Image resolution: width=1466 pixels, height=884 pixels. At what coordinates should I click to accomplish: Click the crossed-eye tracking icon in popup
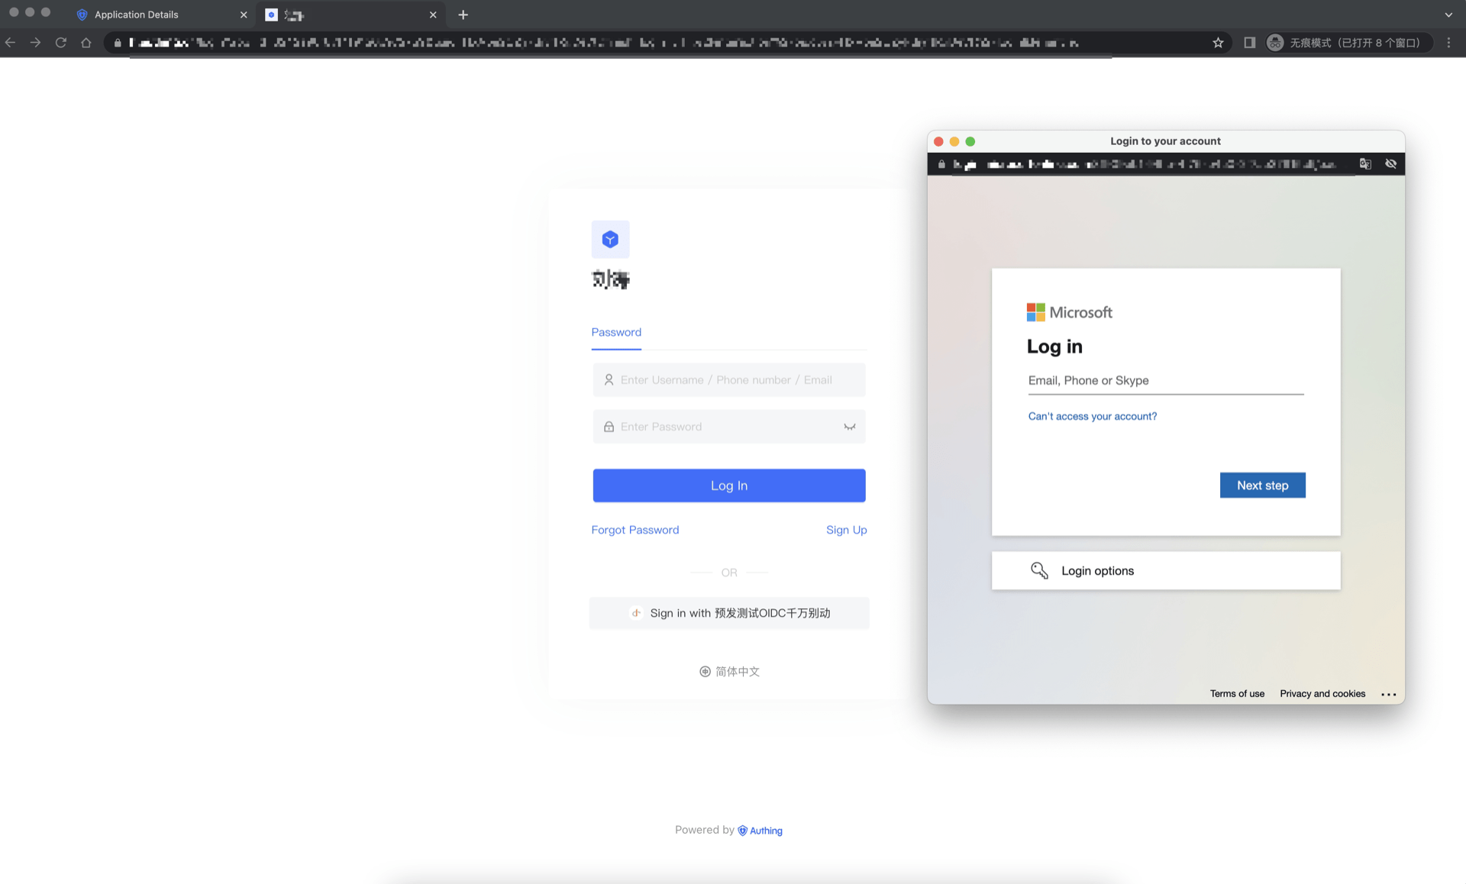tap(1390, 164)
